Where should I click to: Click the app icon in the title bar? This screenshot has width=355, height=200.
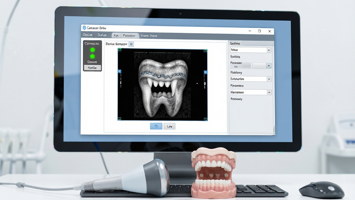tap(84, 28)
